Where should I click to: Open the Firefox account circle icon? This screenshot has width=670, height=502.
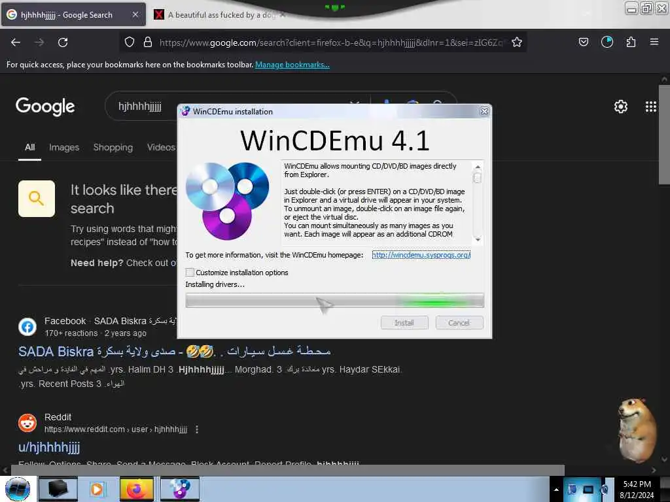[x=607, y=42]
